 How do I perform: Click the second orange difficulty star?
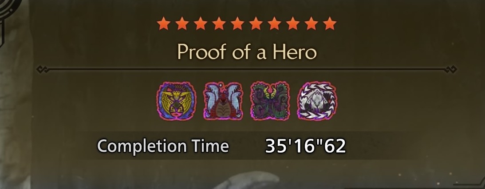tap(182, 24)
